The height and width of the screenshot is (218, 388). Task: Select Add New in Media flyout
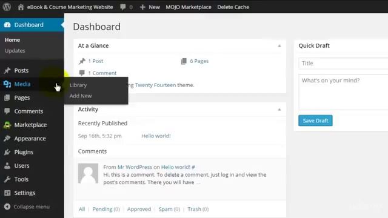[x=81, y=96]
